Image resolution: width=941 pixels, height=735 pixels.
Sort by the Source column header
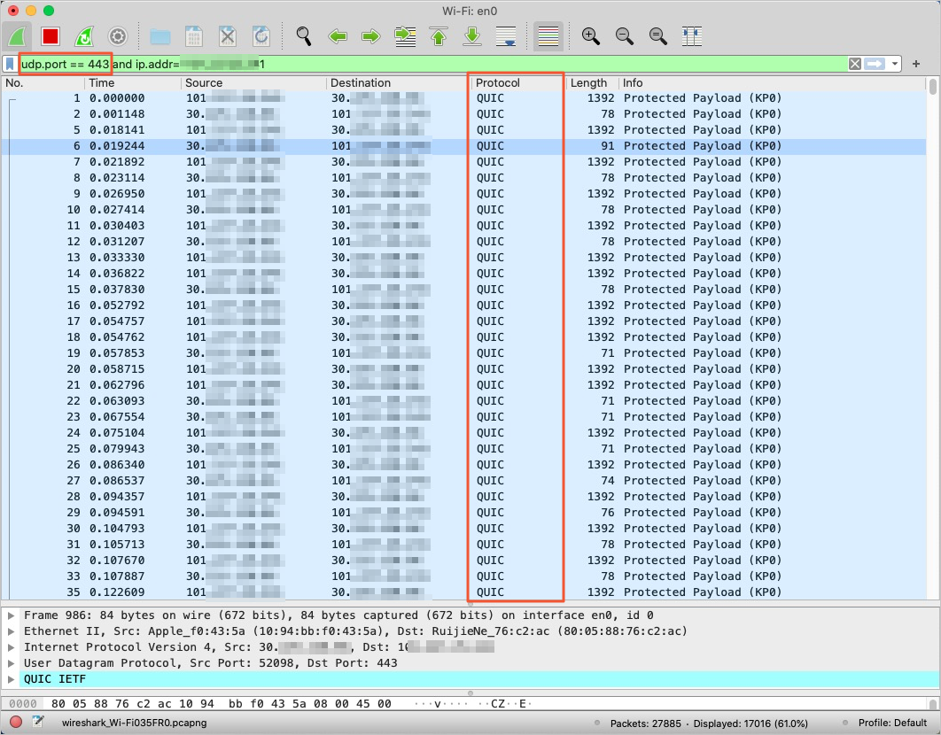coord(253,83)
